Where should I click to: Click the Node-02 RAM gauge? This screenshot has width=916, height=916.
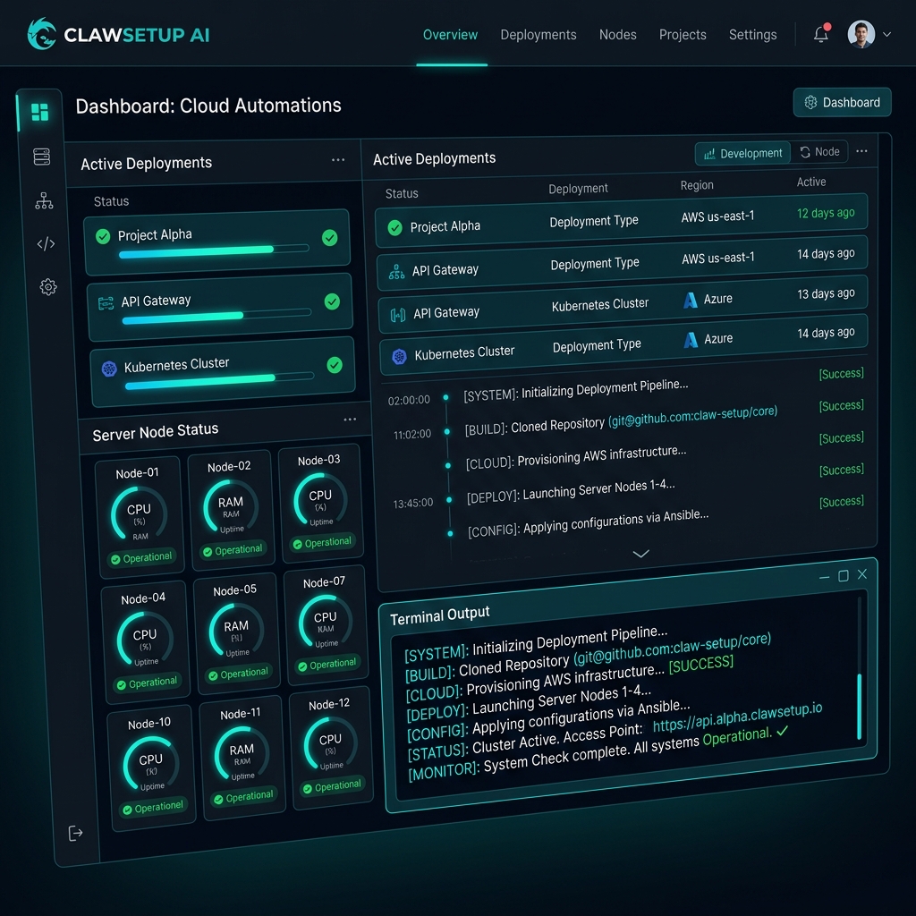click(x=231, y=507)
